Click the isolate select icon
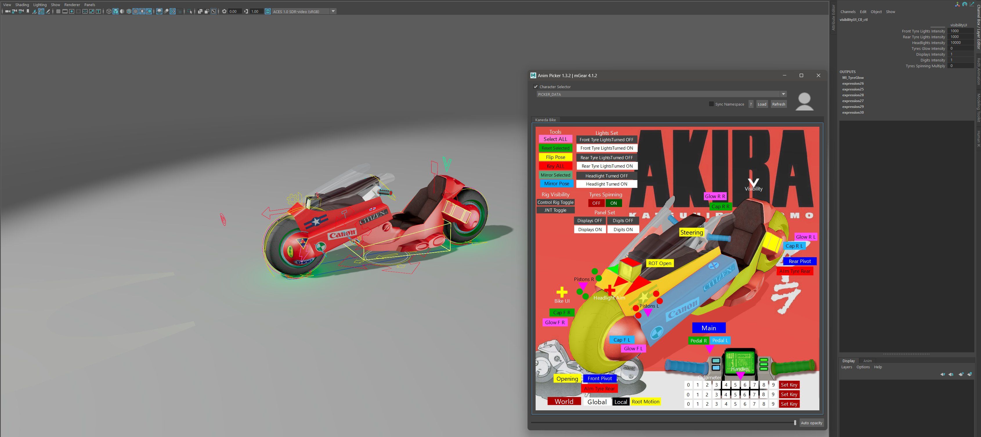 coord(190,11)
